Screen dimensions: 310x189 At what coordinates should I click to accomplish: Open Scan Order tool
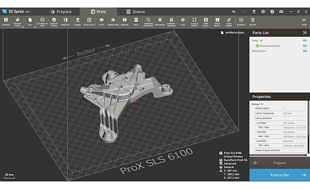229,22
